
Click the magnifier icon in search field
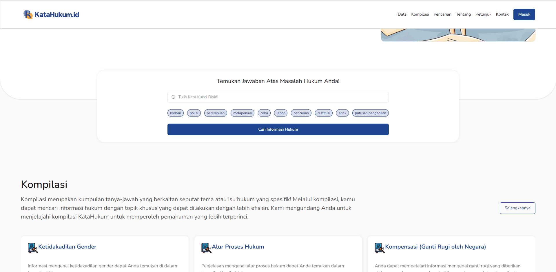click(174, 97)
